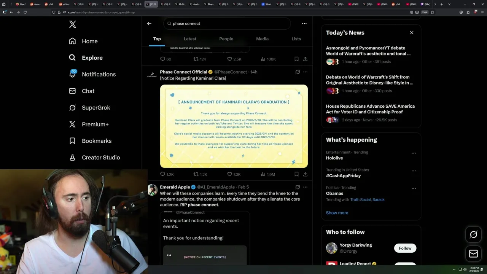Show hidden system tray icons
This screenshot has height=274, width=487.
(454, 269)
